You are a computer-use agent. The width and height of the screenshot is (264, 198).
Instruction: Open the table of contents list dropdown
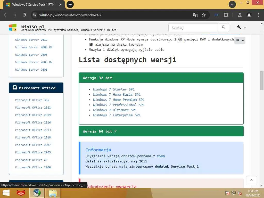point(240,40)
